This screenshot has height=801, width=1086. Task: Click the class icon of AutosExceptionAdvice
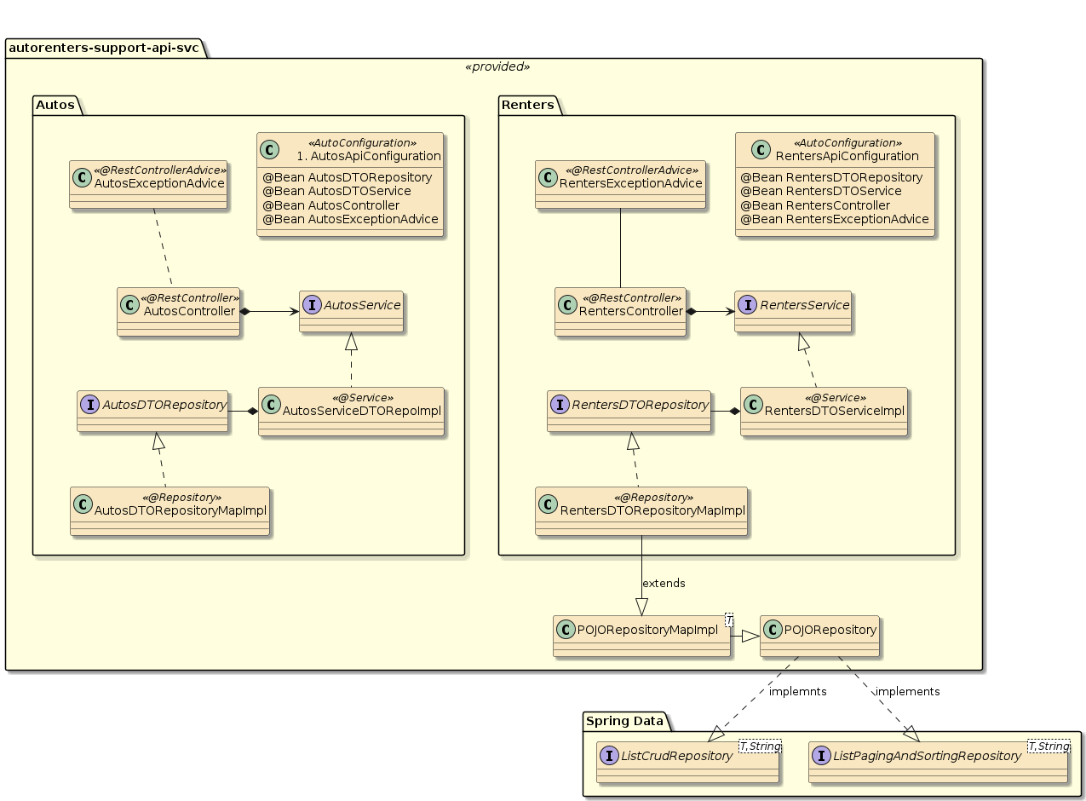pyautogui.click(x=83, y=176)
